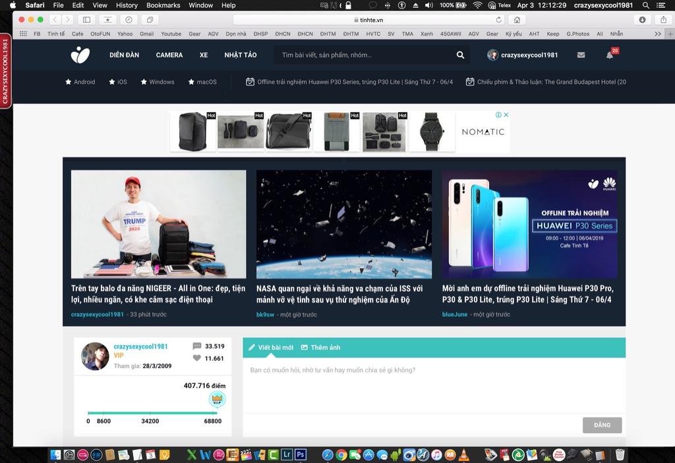Open the Safari downloads icon

[x=642, y=20]
